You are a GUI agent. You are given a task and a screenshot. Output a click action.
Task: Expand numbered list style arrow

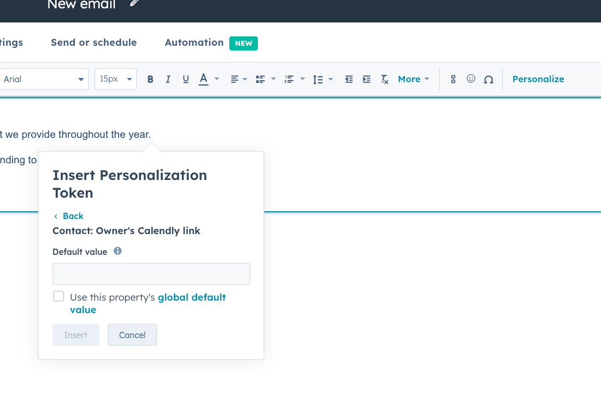[303, 79]
